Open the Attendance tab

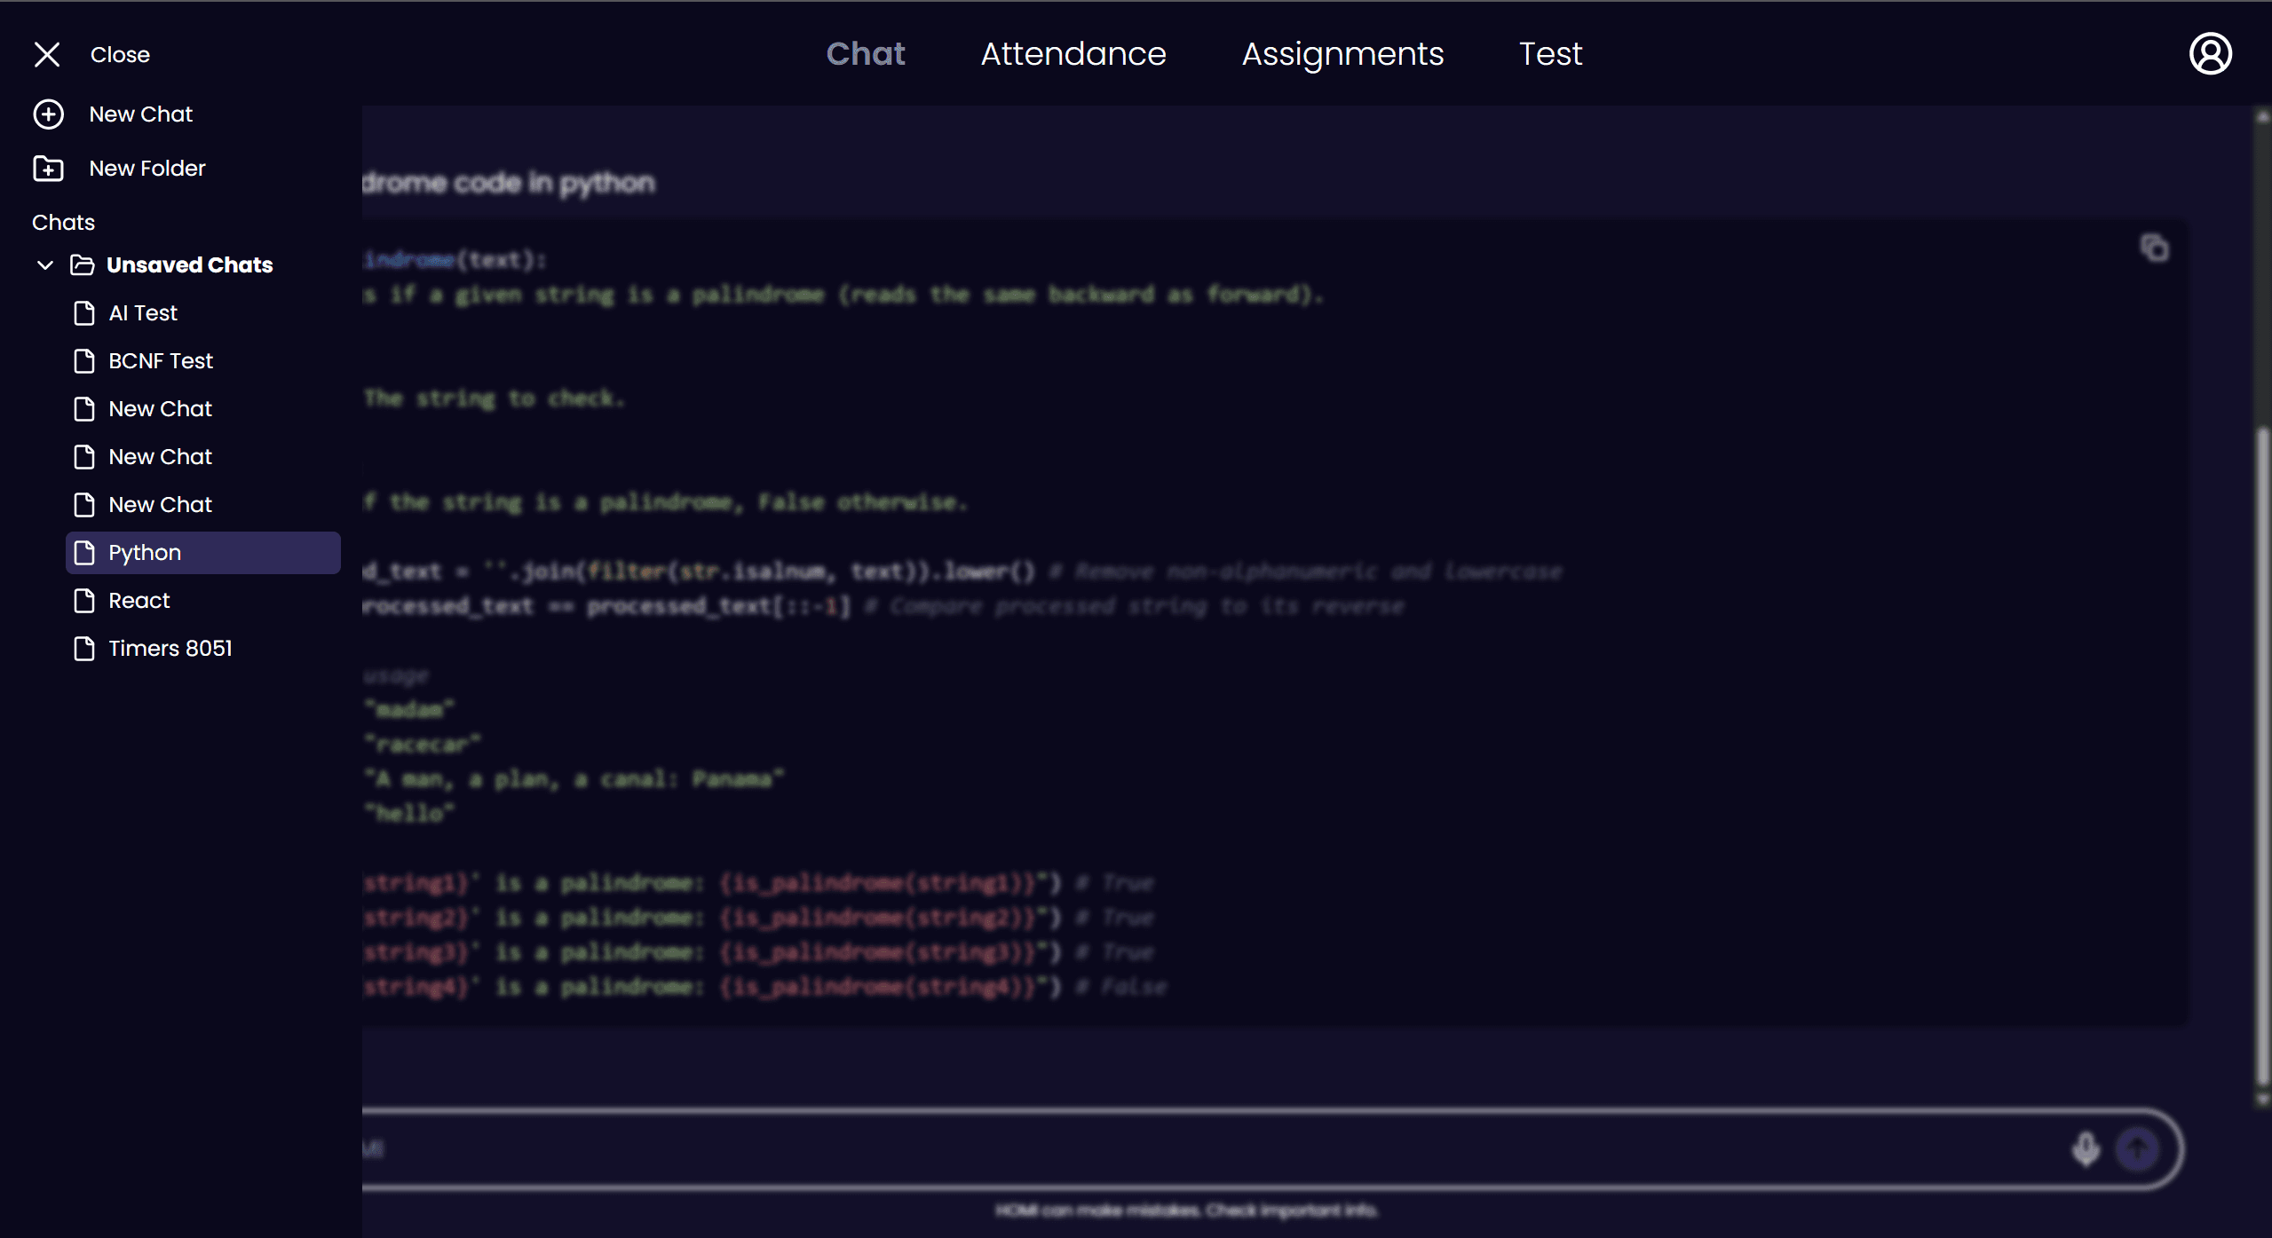point(1073,54)
